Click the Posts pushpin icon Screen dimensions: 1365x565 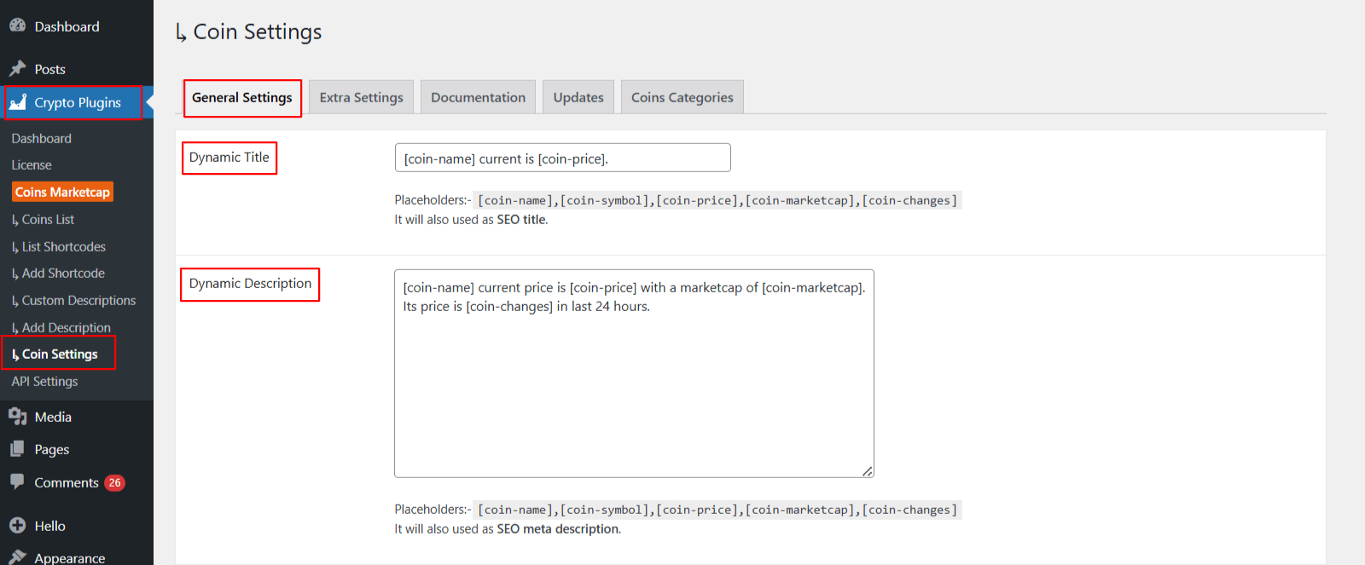coord(17,68)
